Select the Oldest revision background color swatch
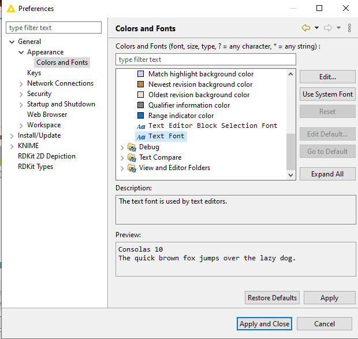 [x=141, y=95]
